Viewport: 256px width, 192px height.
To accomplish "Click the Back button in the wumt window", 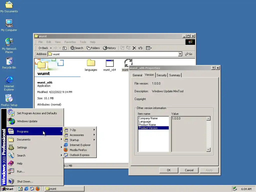I will [x=43, y=48].
